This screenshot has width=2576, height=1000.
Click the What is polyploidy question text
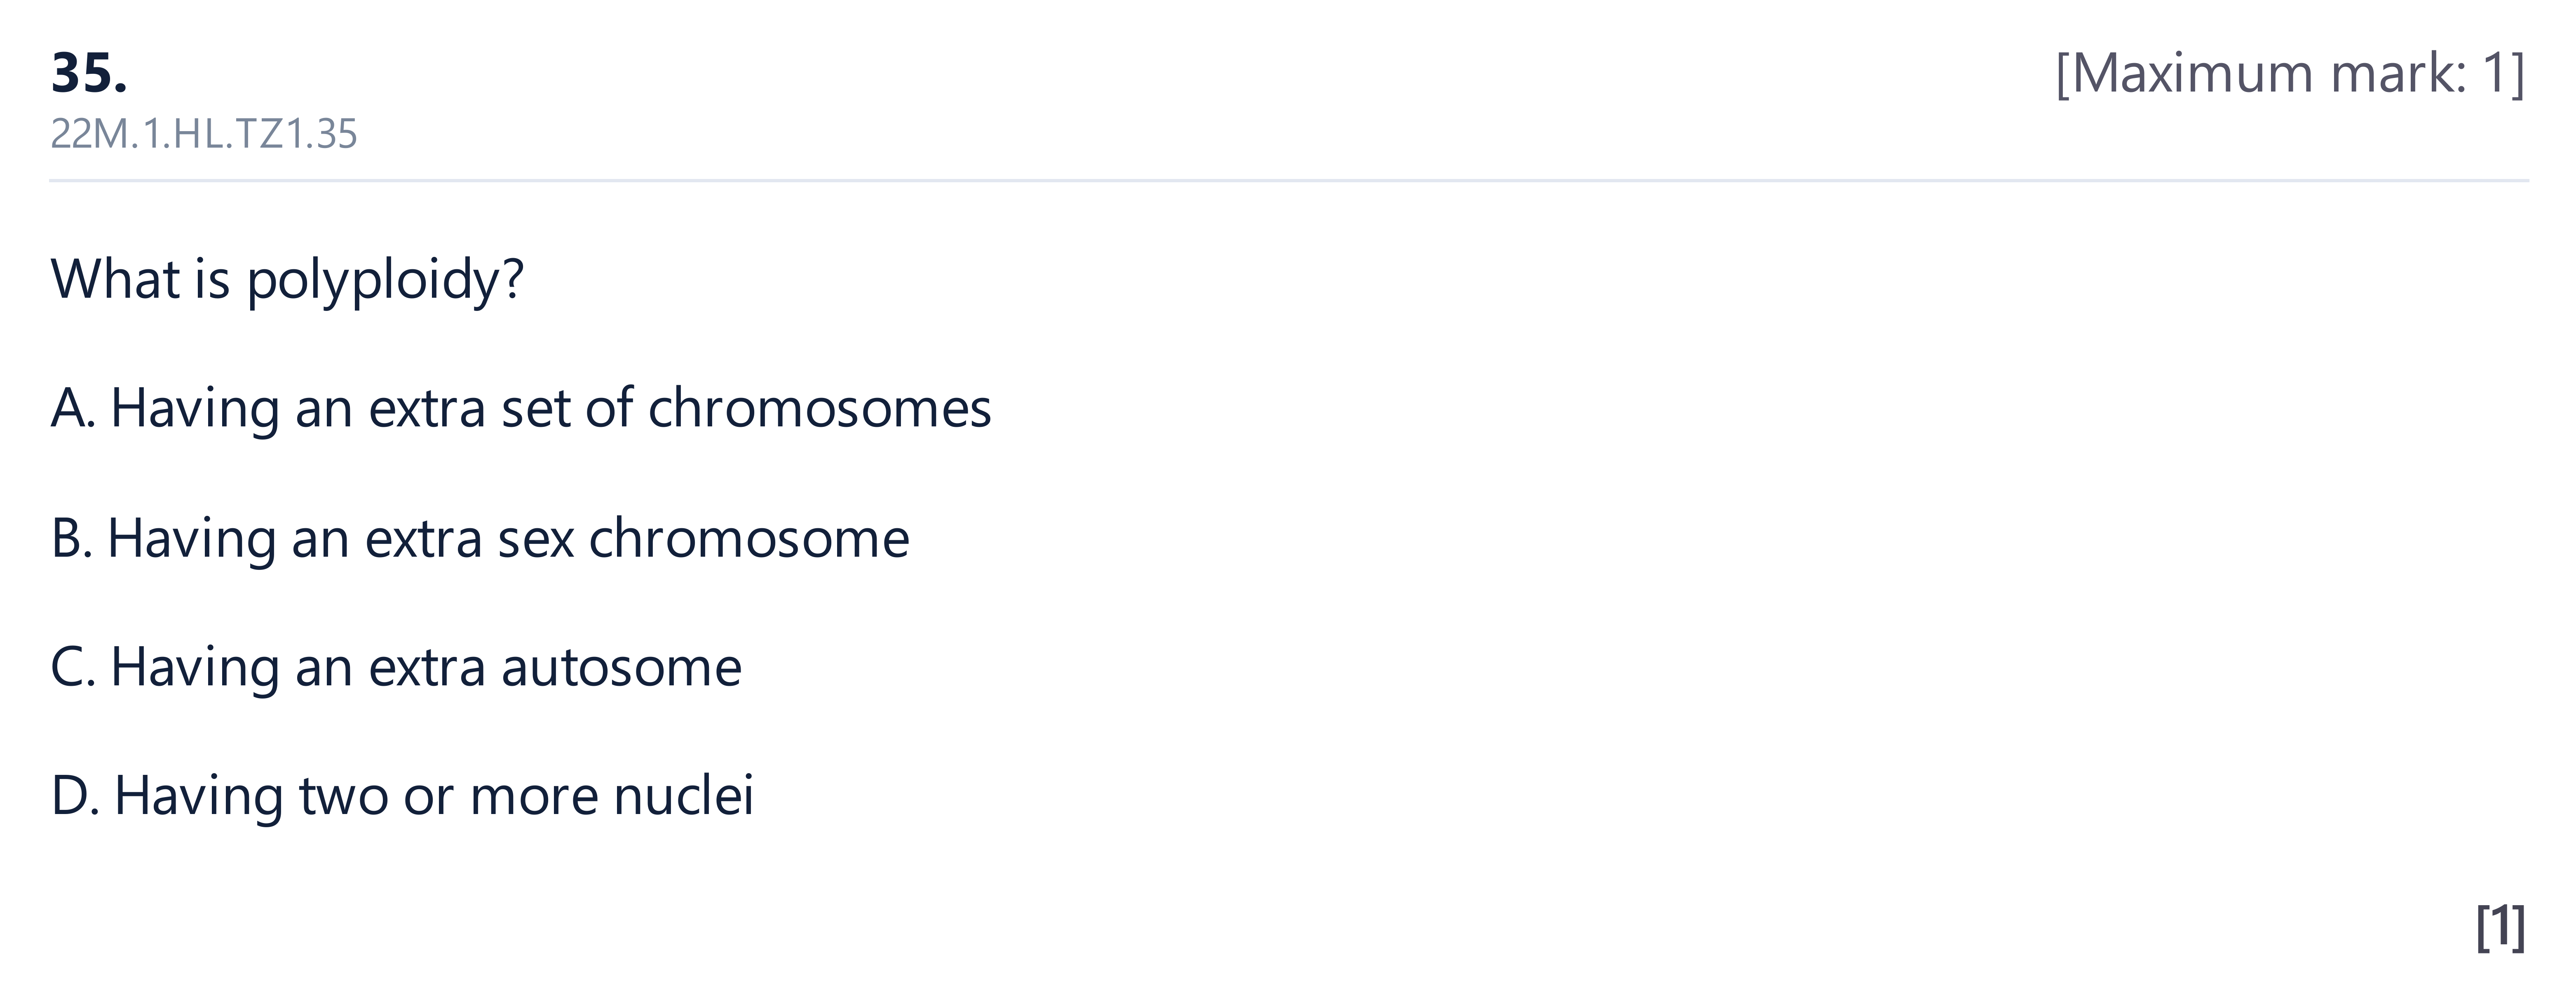pyautogui.click(x=287, y=279)
